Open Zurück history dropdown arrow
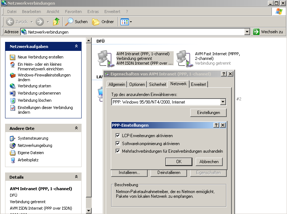 click(x=32, y=22)
